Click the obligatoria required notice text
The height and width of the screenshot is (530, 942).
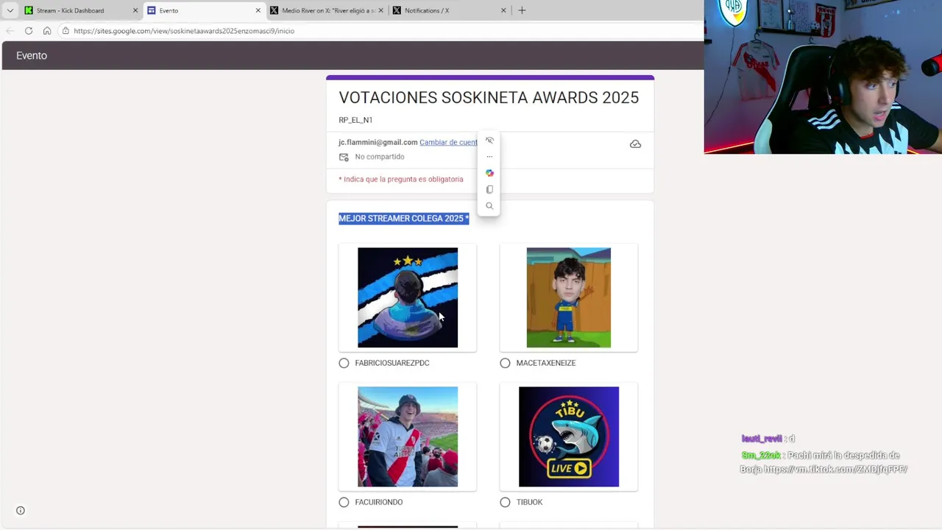tap(401, 180)
